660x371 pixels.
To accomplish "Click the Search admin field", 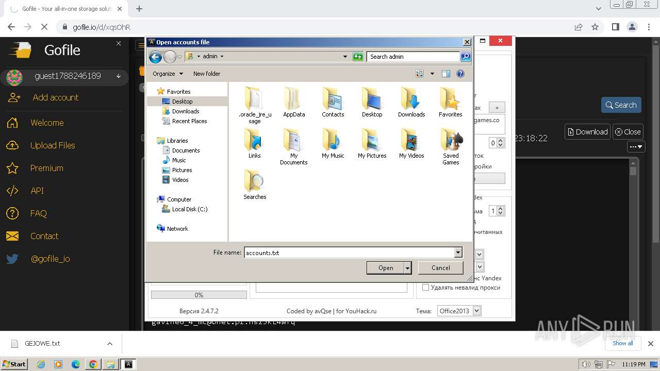I will pyautogui.click(x=414, y=57).
